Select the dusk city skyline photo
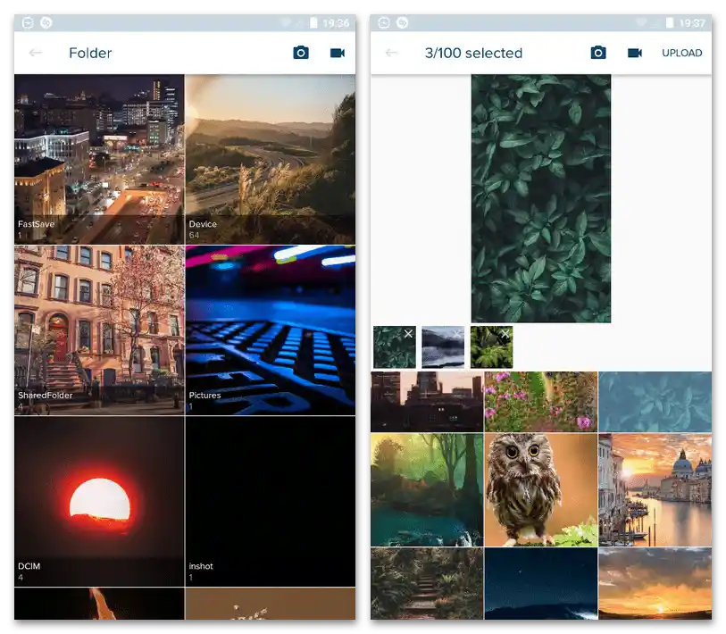Viewport: 726px width, 634px height. [x=427, y=402]
